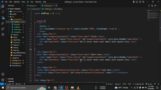Collapse the components folder

pos(16,19)
